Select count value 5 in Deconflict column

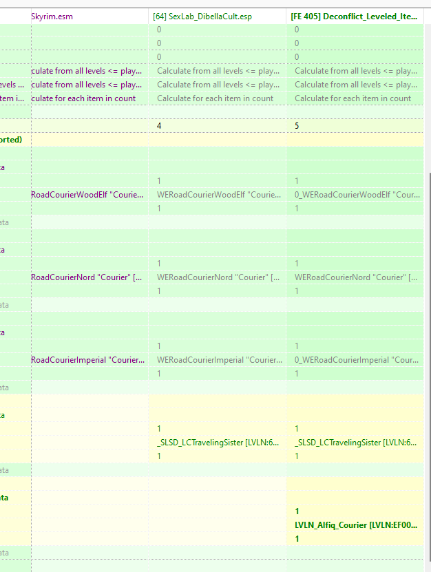tap(355, 126)
